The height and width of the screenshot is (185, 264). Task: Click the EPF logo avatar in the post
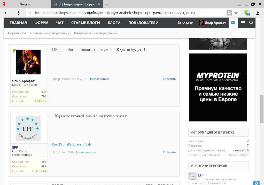point(28,128)
